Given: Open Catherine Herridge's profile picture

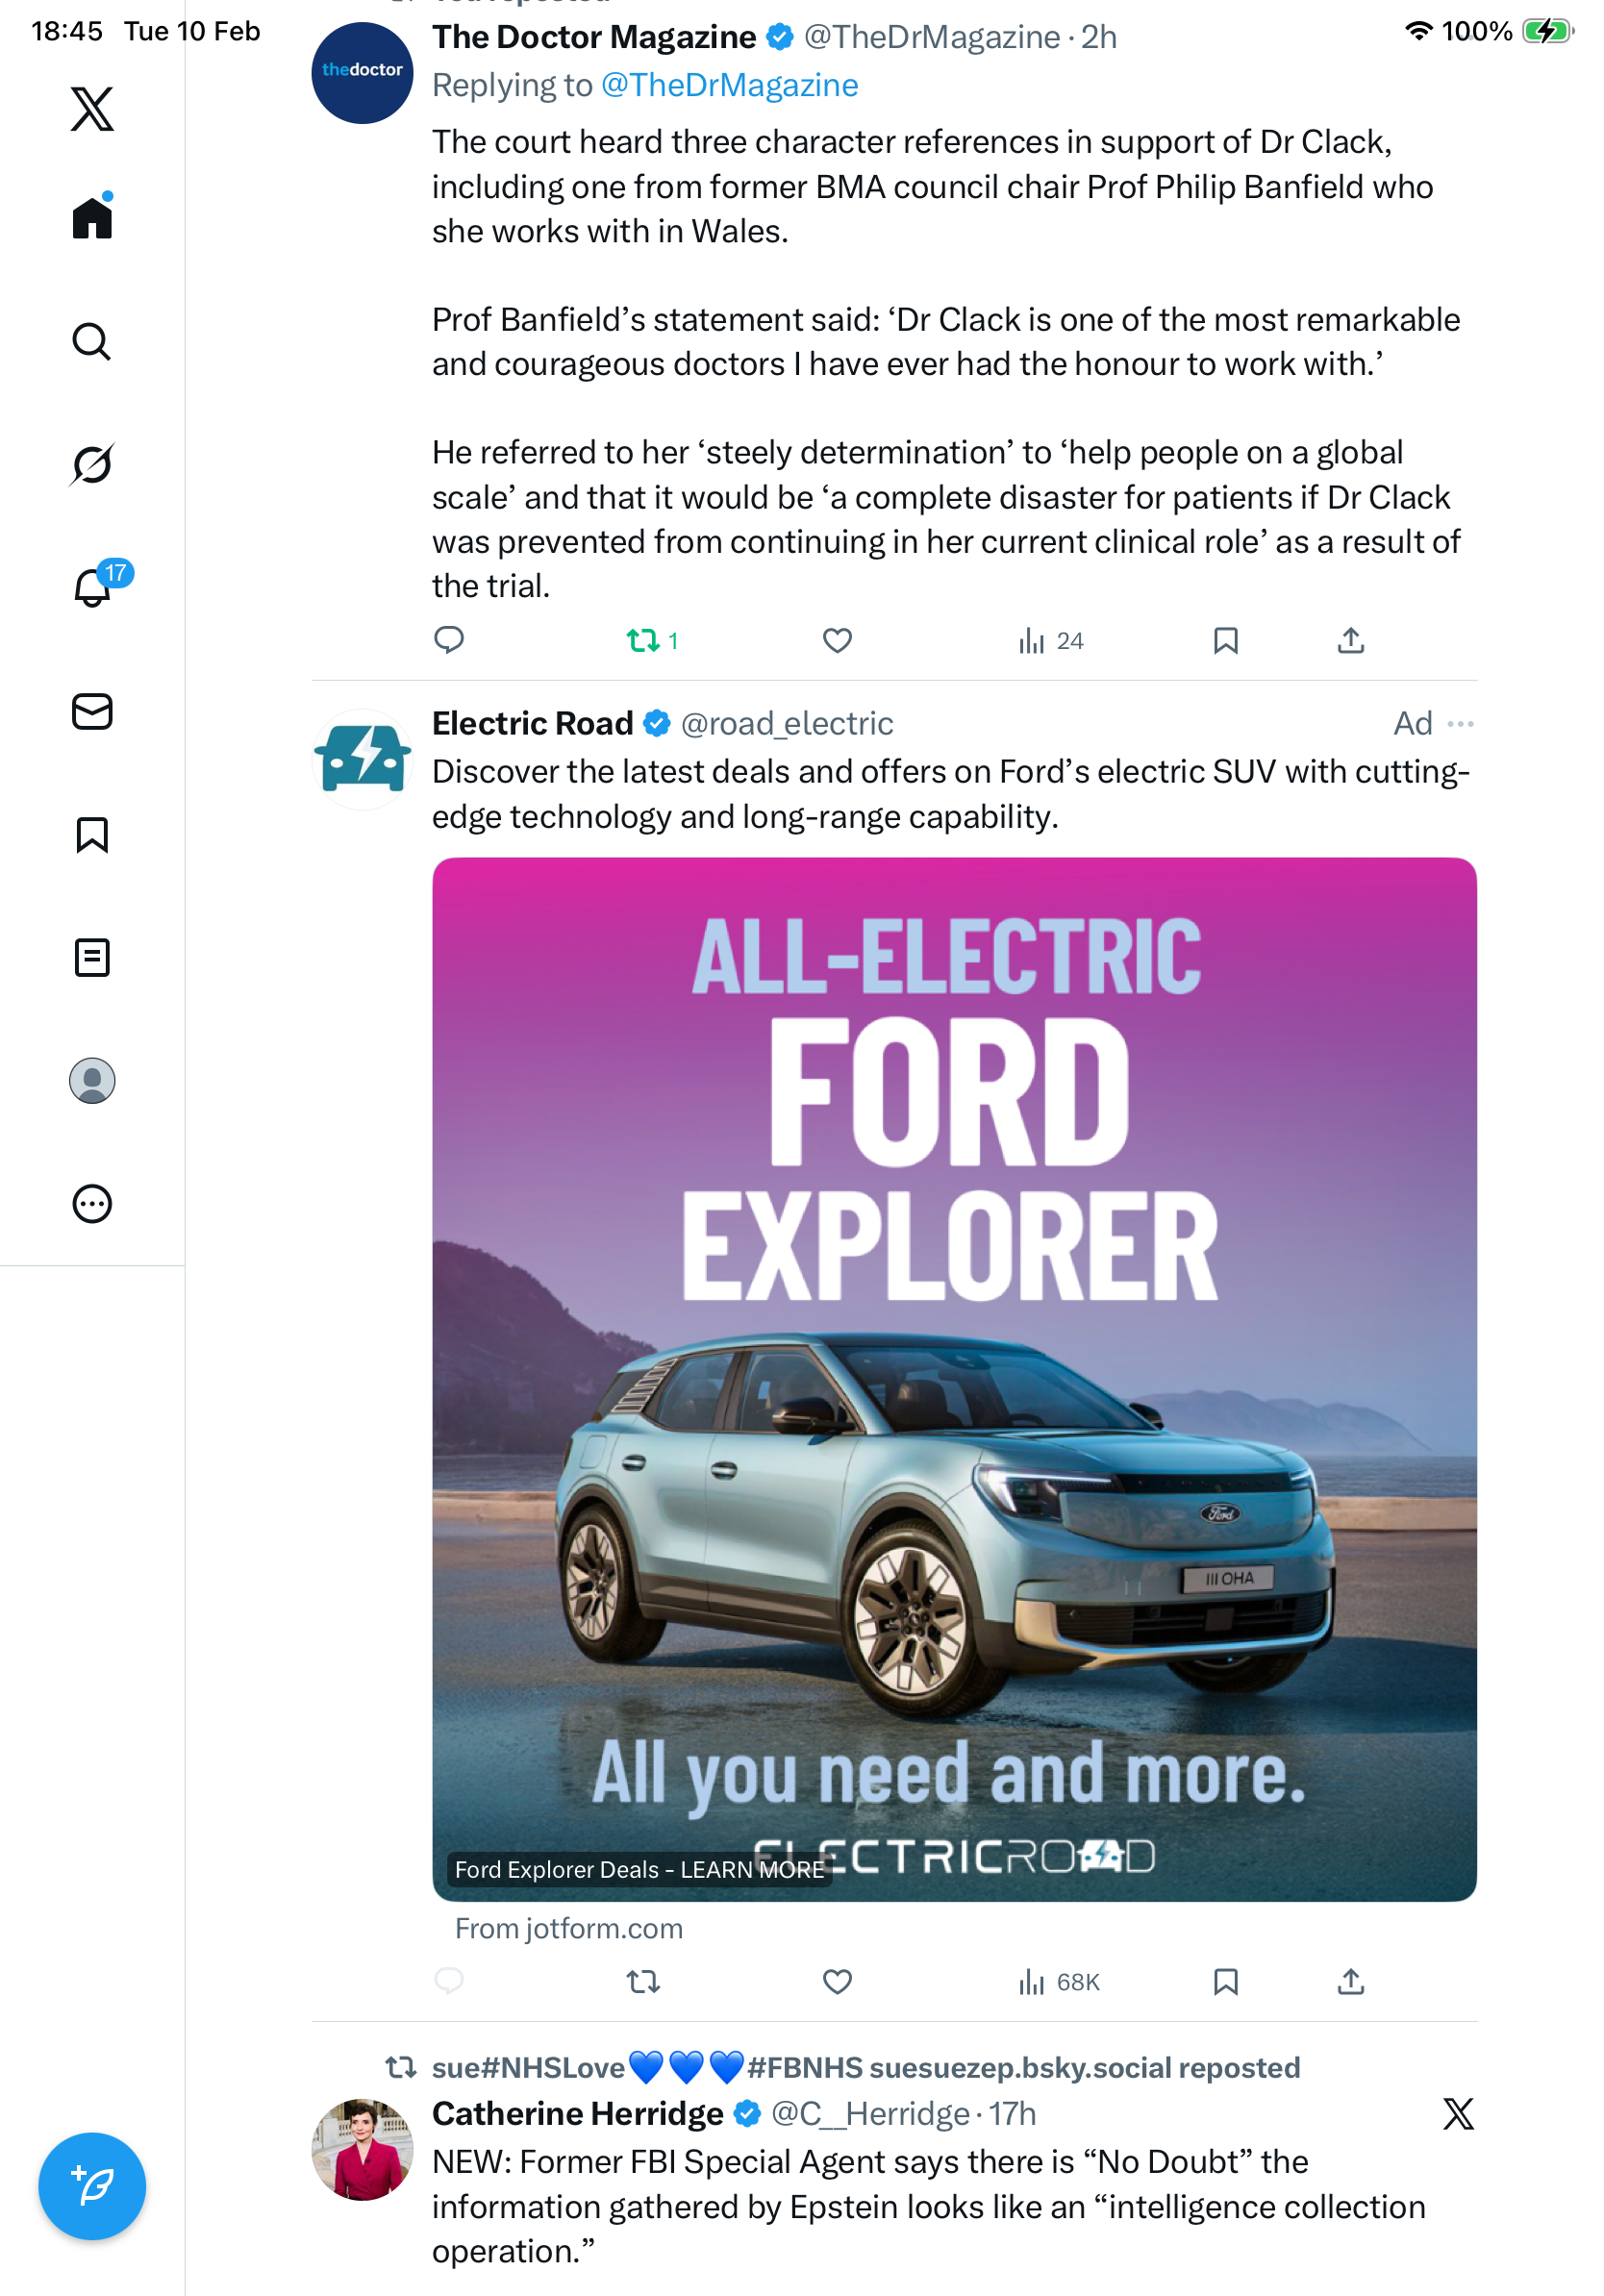Looking at the screenshot, I should (362, 2149).
